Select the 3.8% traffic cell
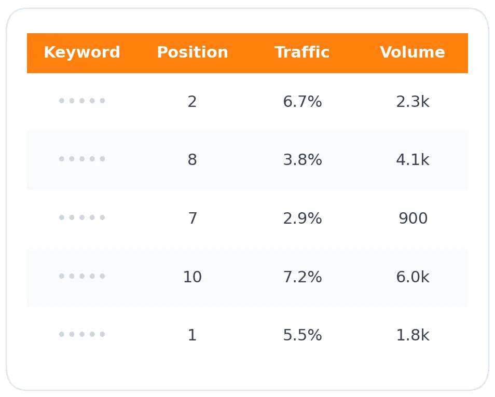 [x=302, y=160]
